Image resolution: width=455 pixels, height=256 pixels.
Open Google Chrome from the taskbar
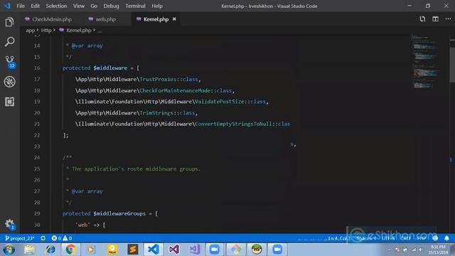click(x=70, y=250)
